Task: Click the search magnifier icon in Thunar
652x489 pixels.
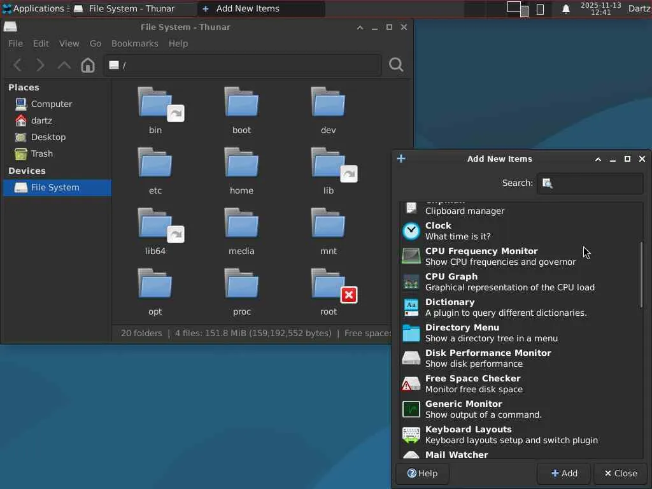Action: pos(396,65)
